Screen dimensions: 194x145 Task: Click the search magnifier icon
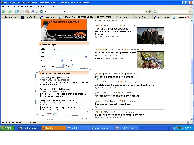(x=190, y=12)
